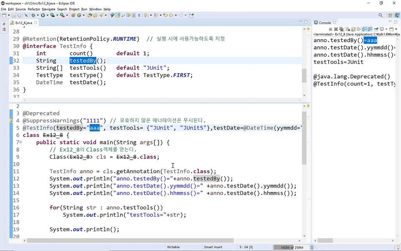Click the Console horizontal scrollbar thumb
Viewport: 401px width, 251px height.
pyautogui.click(x=325, y=241)
